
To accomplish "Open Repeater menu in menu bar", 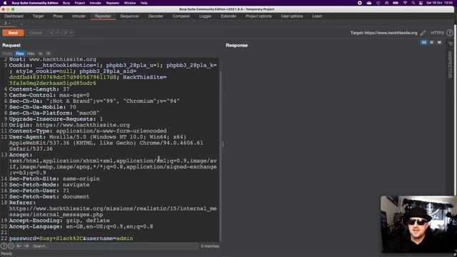I will [x=113, y=3].
